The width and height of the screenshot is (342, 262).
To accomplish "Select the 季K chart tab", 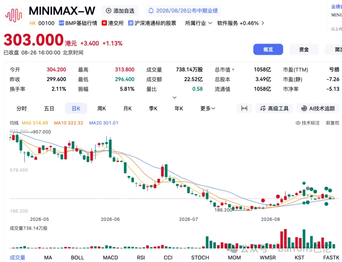I will [x=153, y=108].
